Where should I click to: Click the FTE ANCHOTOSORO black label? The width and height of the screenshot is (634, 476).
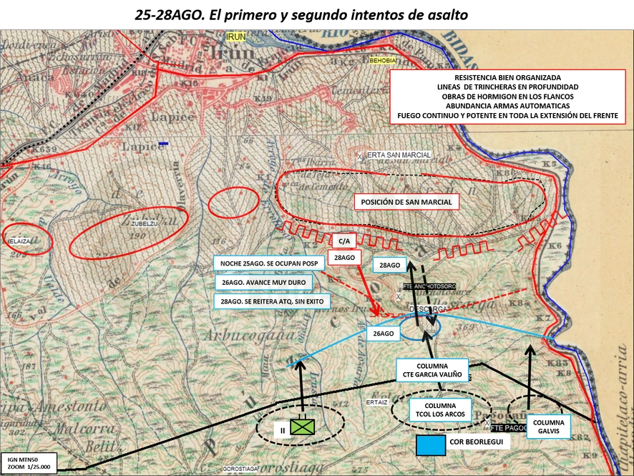tap(429, 286)
